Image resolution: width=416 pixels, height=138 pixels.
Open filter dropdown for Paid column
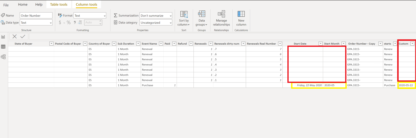click(x=174, y=44)
